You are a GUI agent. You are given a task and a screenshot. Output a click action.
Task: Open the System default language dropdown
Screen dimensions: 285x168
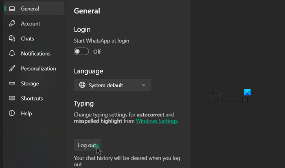click(112, 85)
